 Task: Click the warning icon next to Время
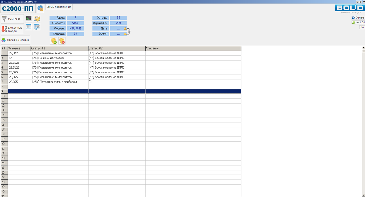pyautogui.click(x=125, y=34)
